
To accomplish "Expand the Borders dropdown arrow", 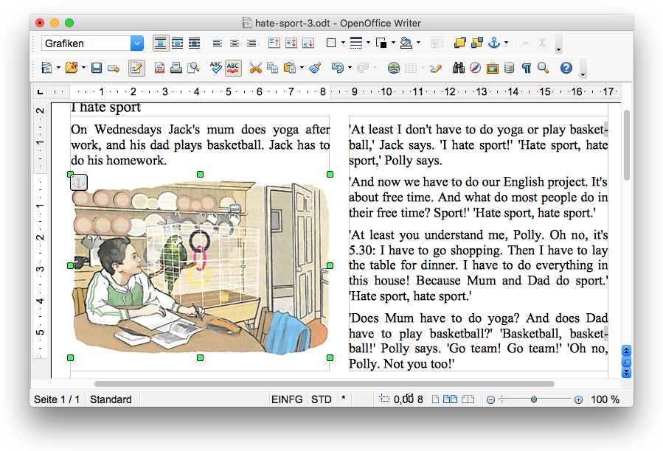I will coord(343,43).
